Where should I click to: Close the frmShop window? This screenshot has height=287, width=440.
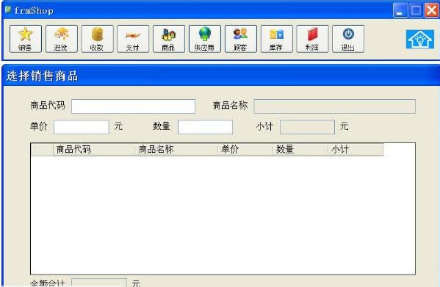tap(432, 11)
